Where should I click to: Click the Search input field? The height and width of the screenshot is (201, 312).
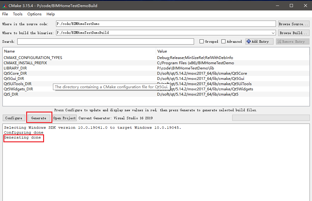click(x=105, y=41)
